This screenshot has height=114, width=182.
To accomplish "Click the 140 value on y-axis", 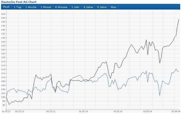I will point(3,18).
